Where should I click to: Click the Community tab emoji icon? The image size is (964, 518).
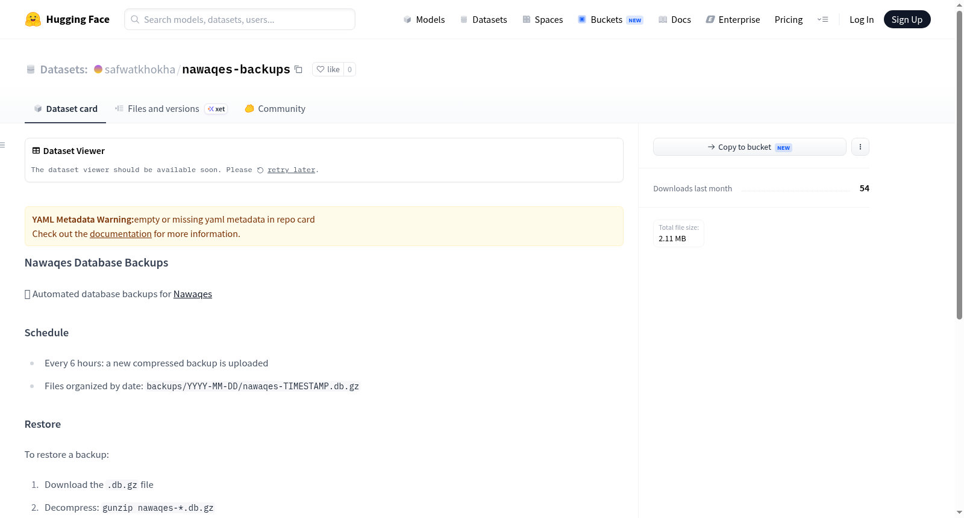coord(249,109)
